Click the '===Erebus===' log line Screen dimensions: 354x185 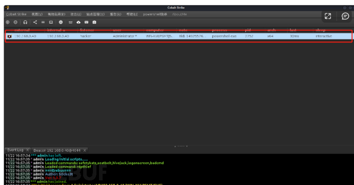pyautogui.click(x=38, y=170)
